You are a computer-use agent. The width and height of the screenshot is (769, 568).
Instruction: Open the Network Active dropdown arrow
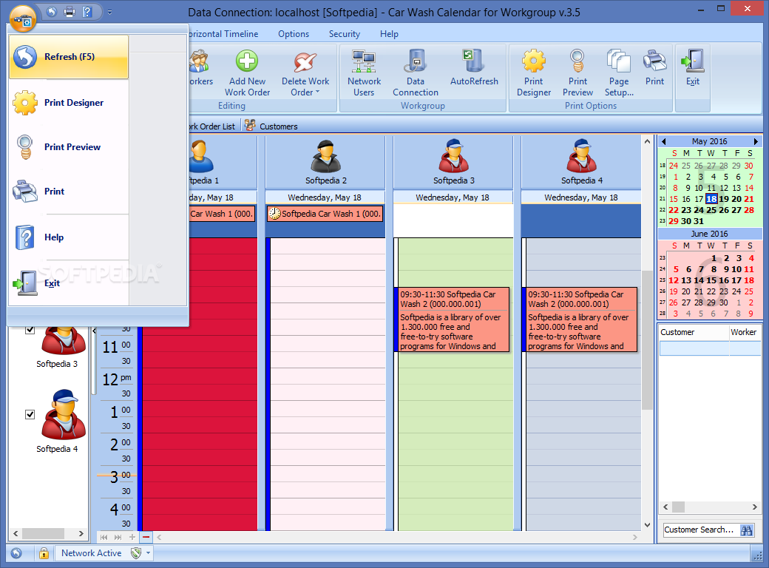click(148, 553)
